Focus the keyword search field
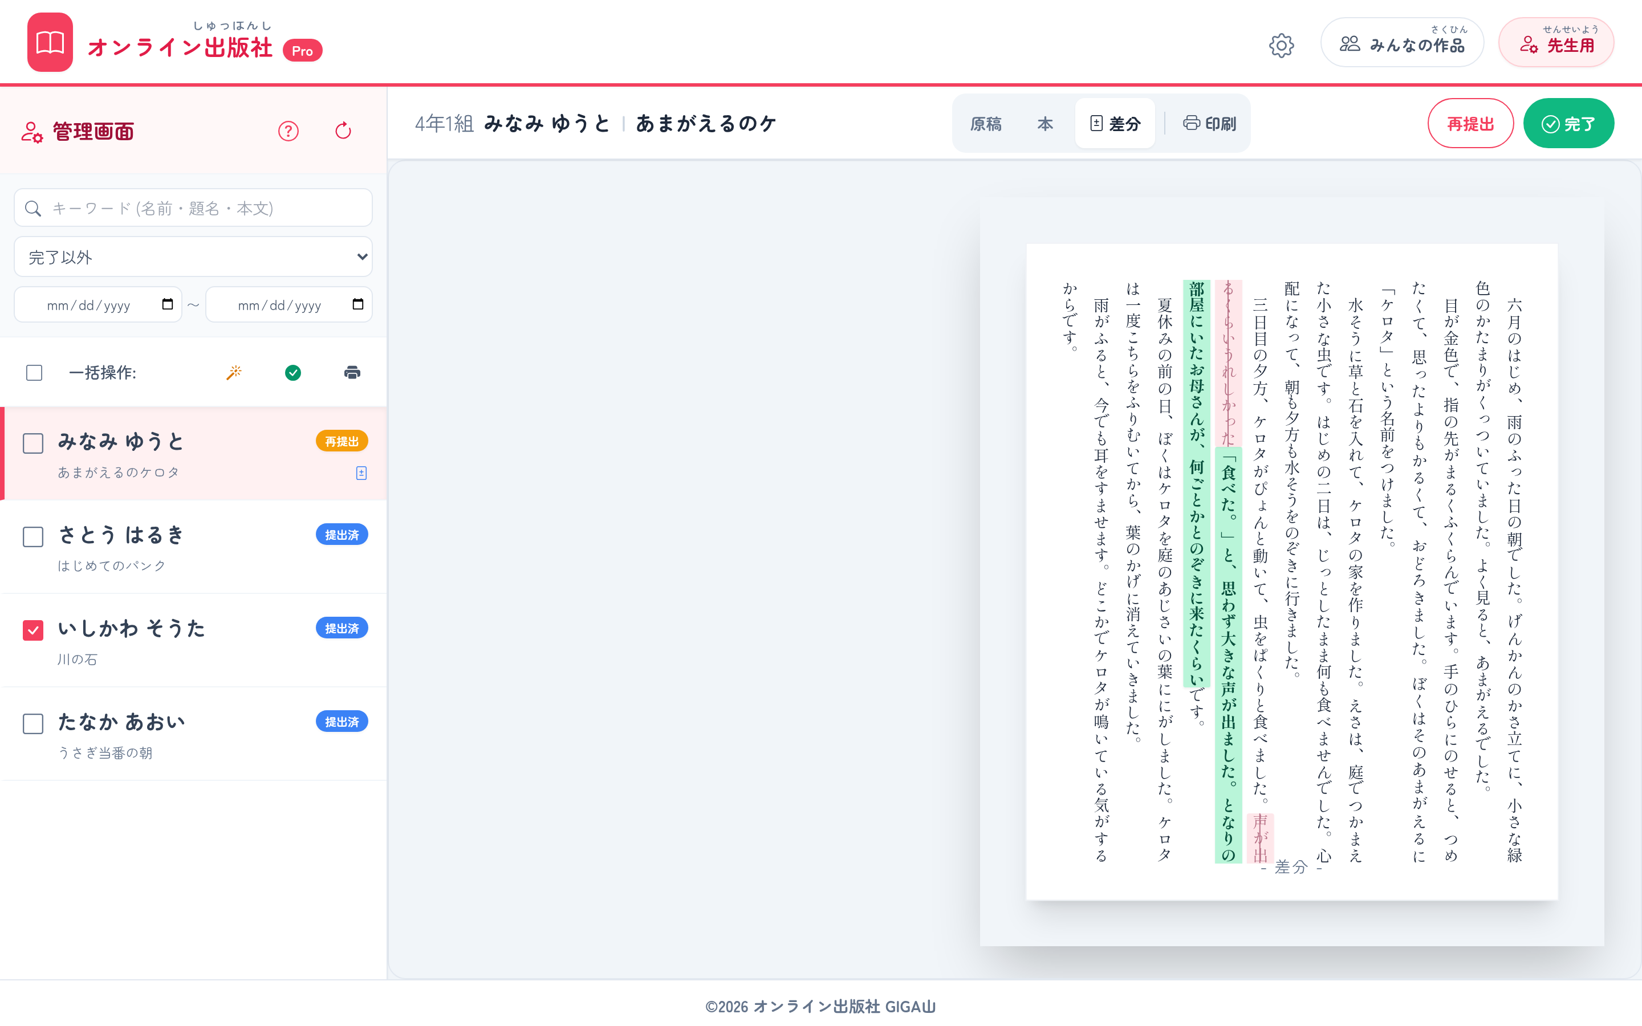Image resolution: width=1642 pixels, height=1026 pixels. click(x=193, y=208)
